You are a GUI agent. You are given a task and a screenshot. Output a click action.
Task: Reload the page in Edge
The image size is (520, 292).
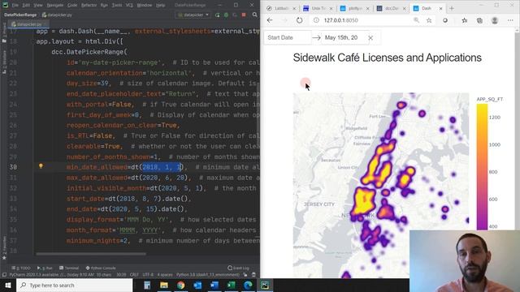tap(300, 20)
